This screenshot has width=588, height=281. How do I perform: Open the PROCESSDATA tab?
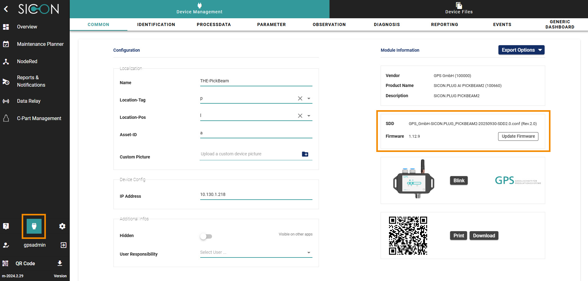[x=214, y=24]
